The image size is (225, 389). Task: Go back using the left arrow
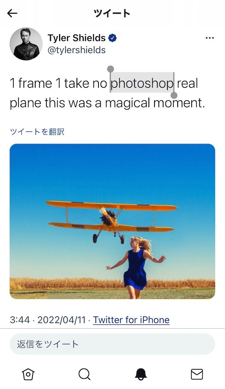click(12, 13)
